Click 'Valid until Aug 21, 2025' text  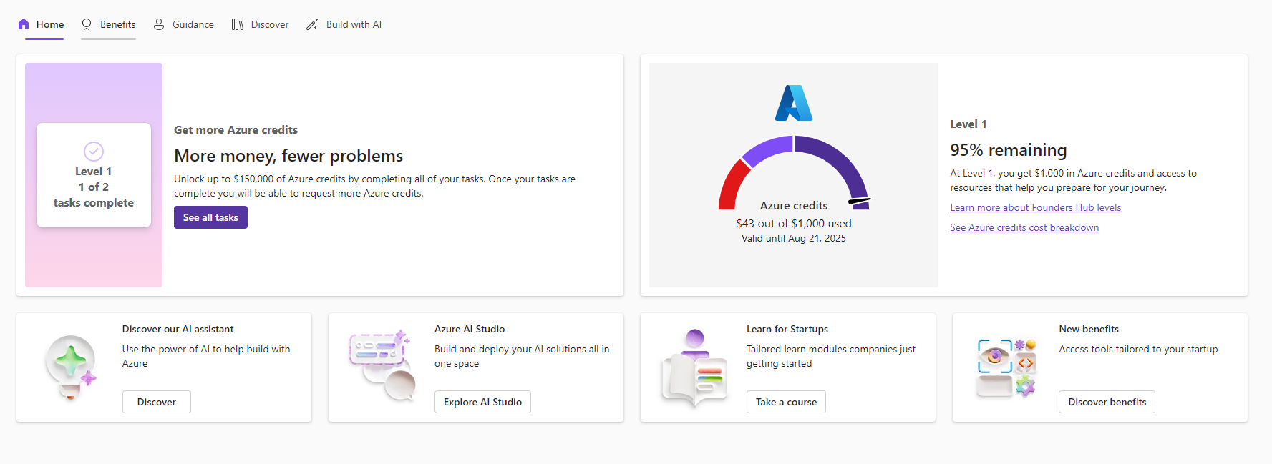[x=794, y=238]
